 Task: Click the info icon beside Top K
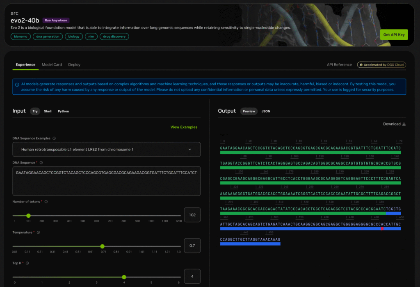[x=27, y=263]
